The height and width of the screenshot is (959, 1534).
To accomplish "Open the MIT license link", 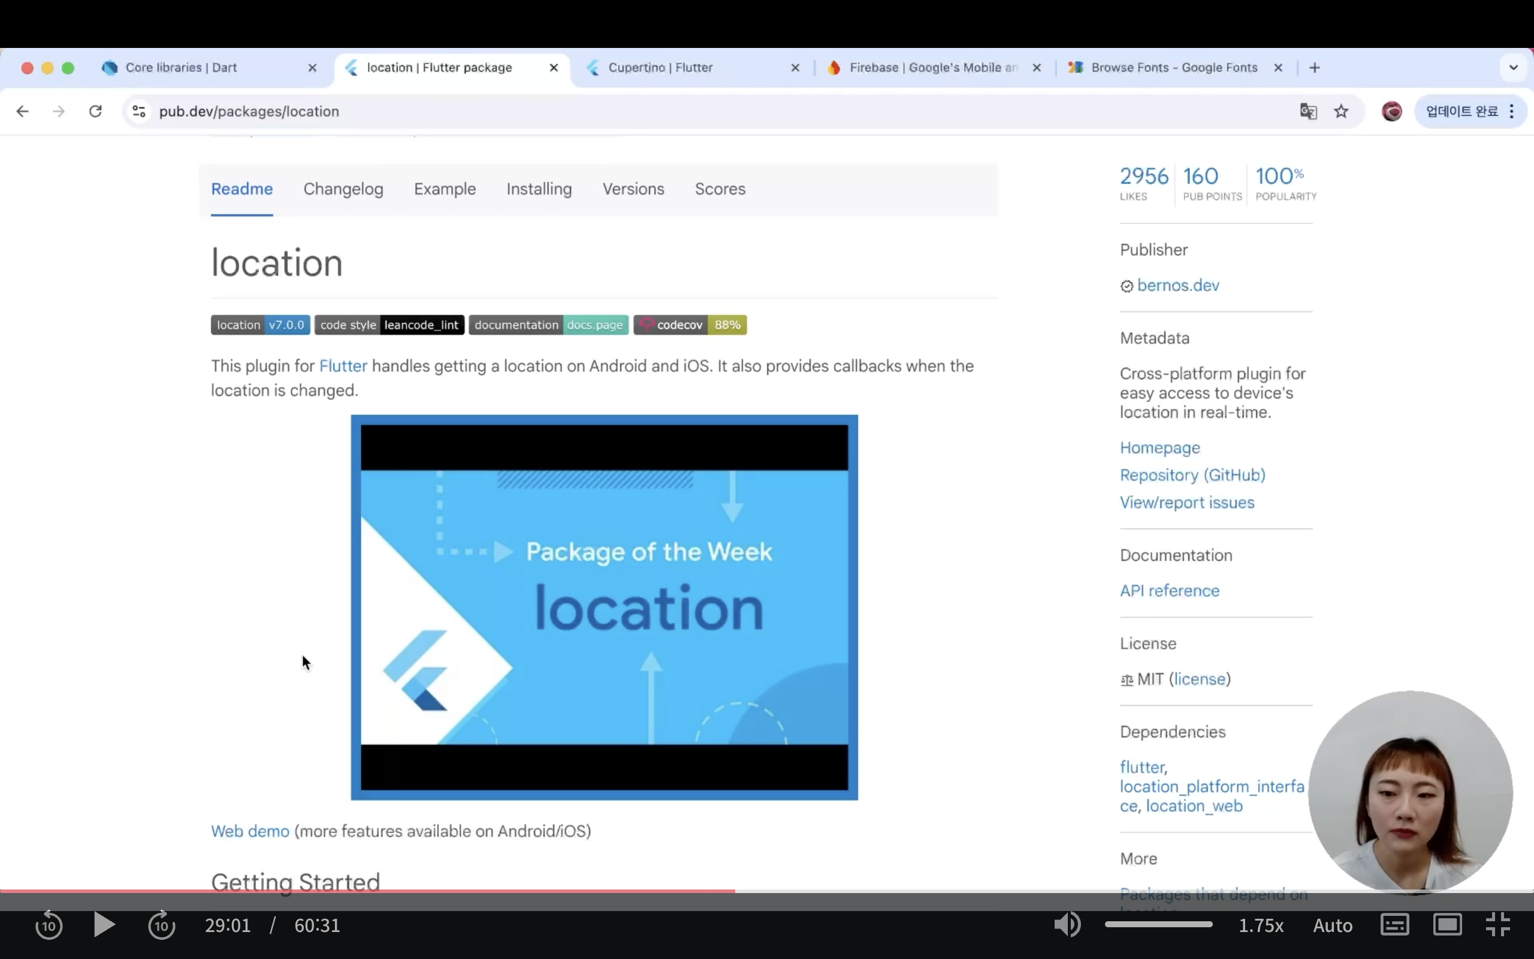I will tap(1200, 679).
